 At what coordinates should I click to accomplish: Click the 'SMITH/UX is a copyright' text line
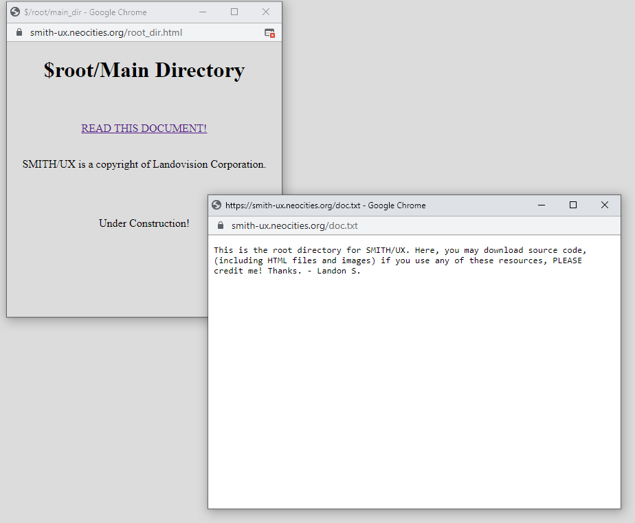pos(144,164)
